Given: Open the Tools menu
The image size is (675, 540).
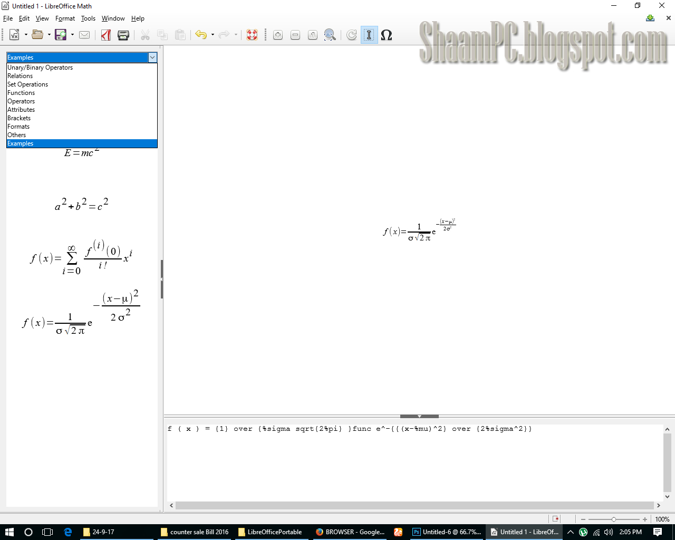Looking at the screenshot, I should tap(88, 18).
